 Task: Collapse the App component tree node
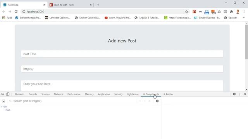2,107
